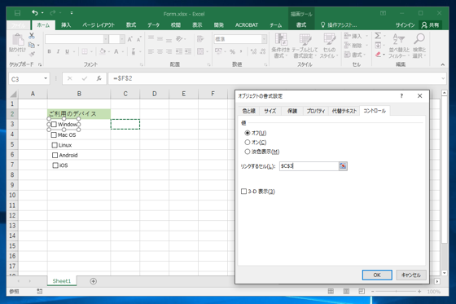456x304 pixels.
Task: Click the Fill Color bucket icon
Action: 103,51
